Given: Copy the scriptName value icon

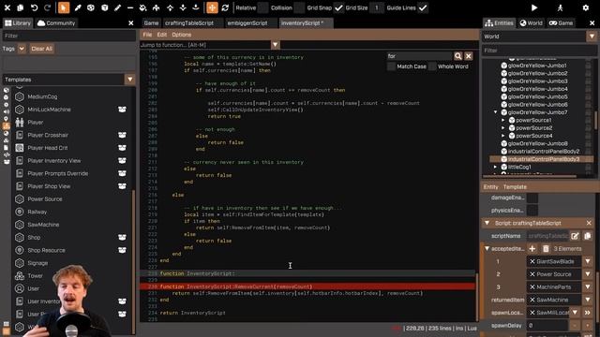Looking at the screenshot, I should coord(588,236).
